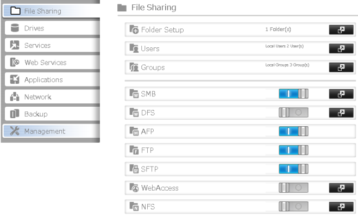
Task: Turn on the NFS toggle
Action: pos(293,206)
